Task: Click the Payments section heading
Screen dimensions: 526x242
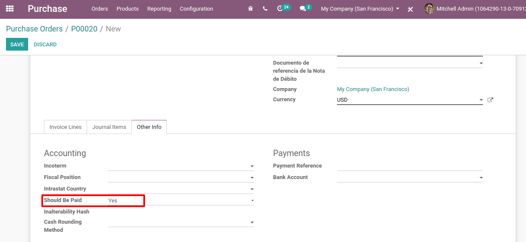Action: [x=291, y=153]
